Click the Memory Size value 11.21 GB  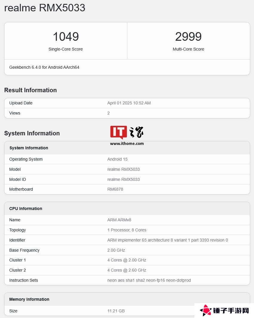pyautogui.click(x=116, y=311)
